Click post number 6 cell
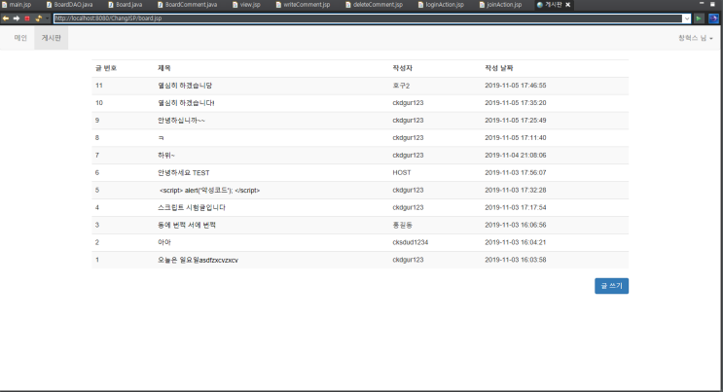The image size is (723, 392). (97, 173)
